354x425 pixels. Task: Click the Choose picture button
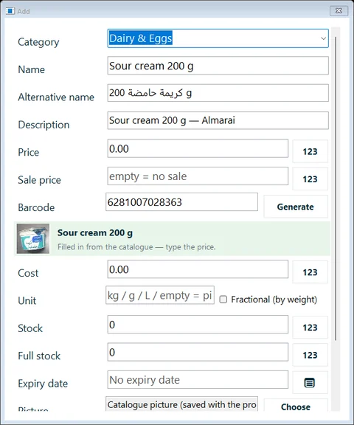[296, 405]
